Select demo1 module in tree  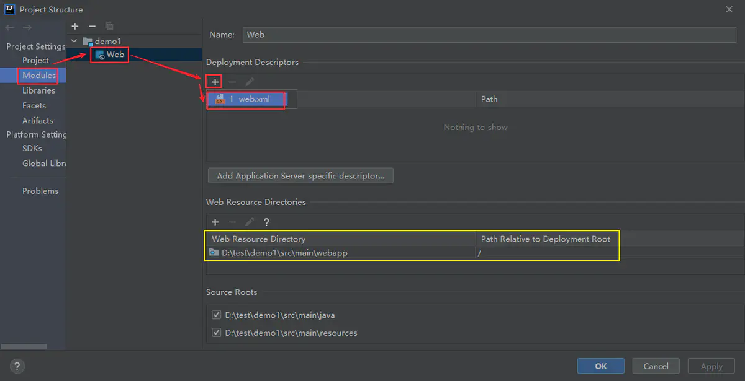pyautogui.click(x=107, y=41)
